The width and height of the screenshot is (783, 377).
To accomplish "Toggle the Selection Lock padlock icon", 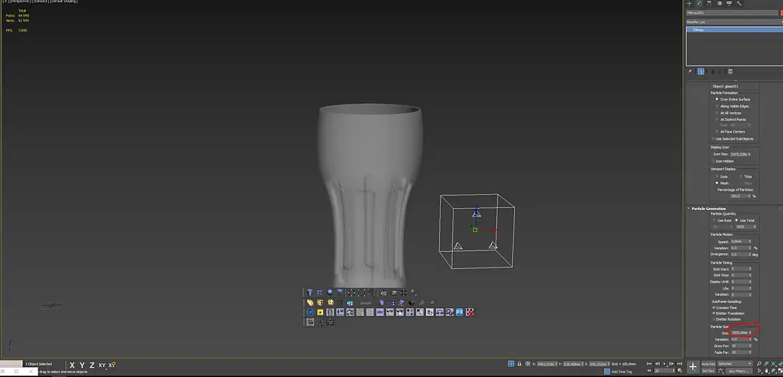I will click(x=520, y=364).
